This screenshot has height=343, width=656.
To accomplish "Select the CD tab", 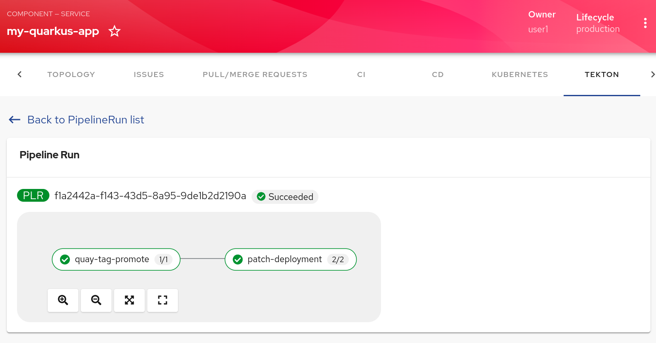I will (438, 74).
